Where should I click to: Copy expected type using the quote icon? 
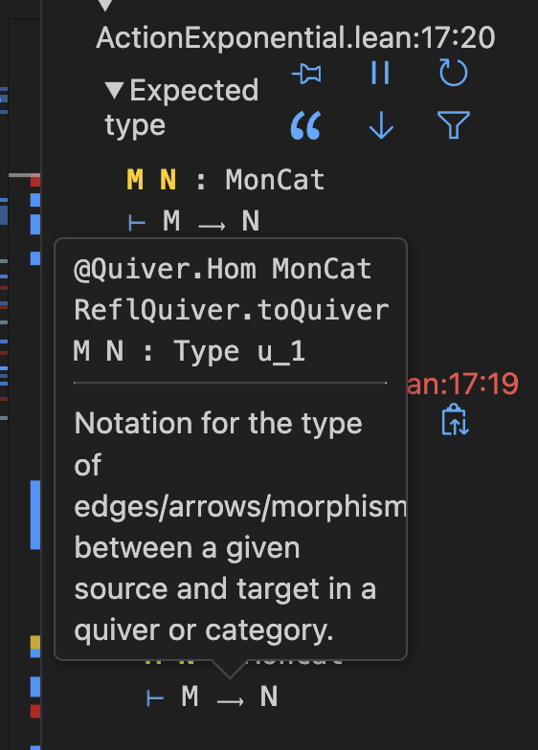[306, 126]
